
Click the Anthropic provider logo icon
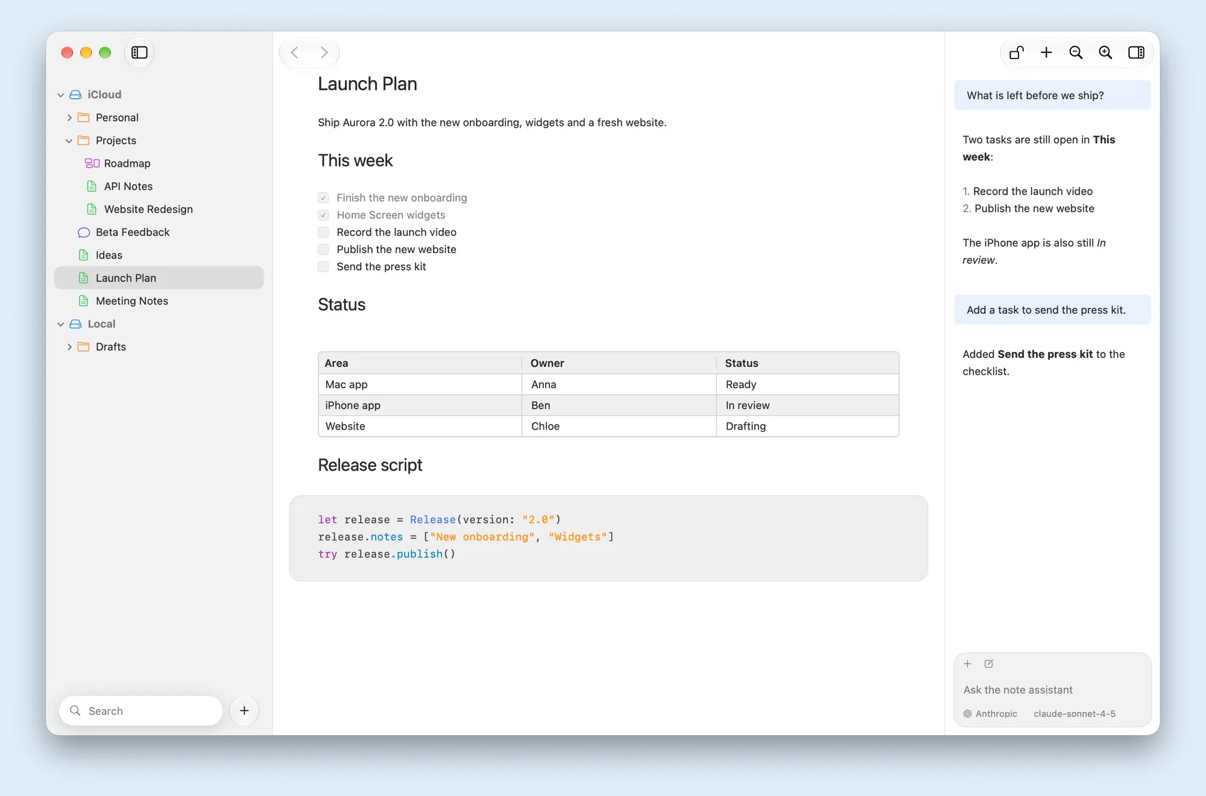click(x=967, y=713)
